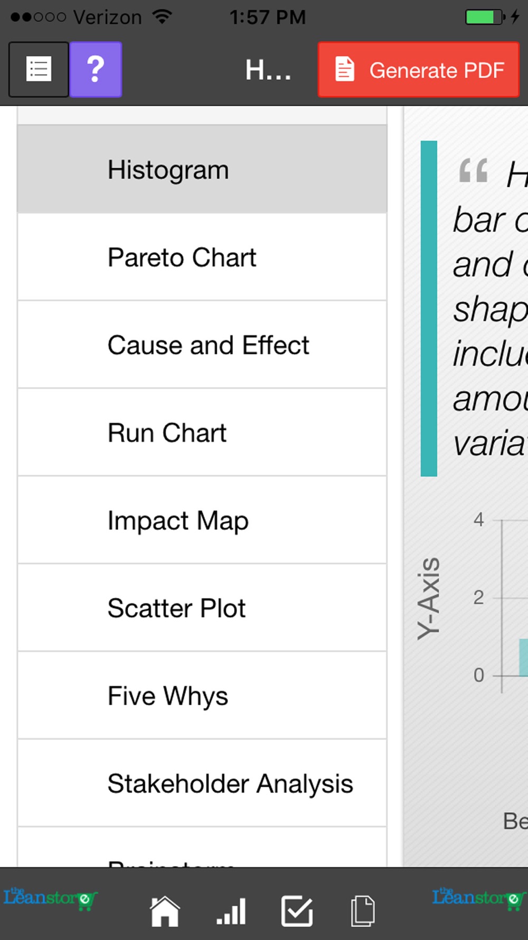Select Scatter Plot in the list

click(x=202, y=608)
